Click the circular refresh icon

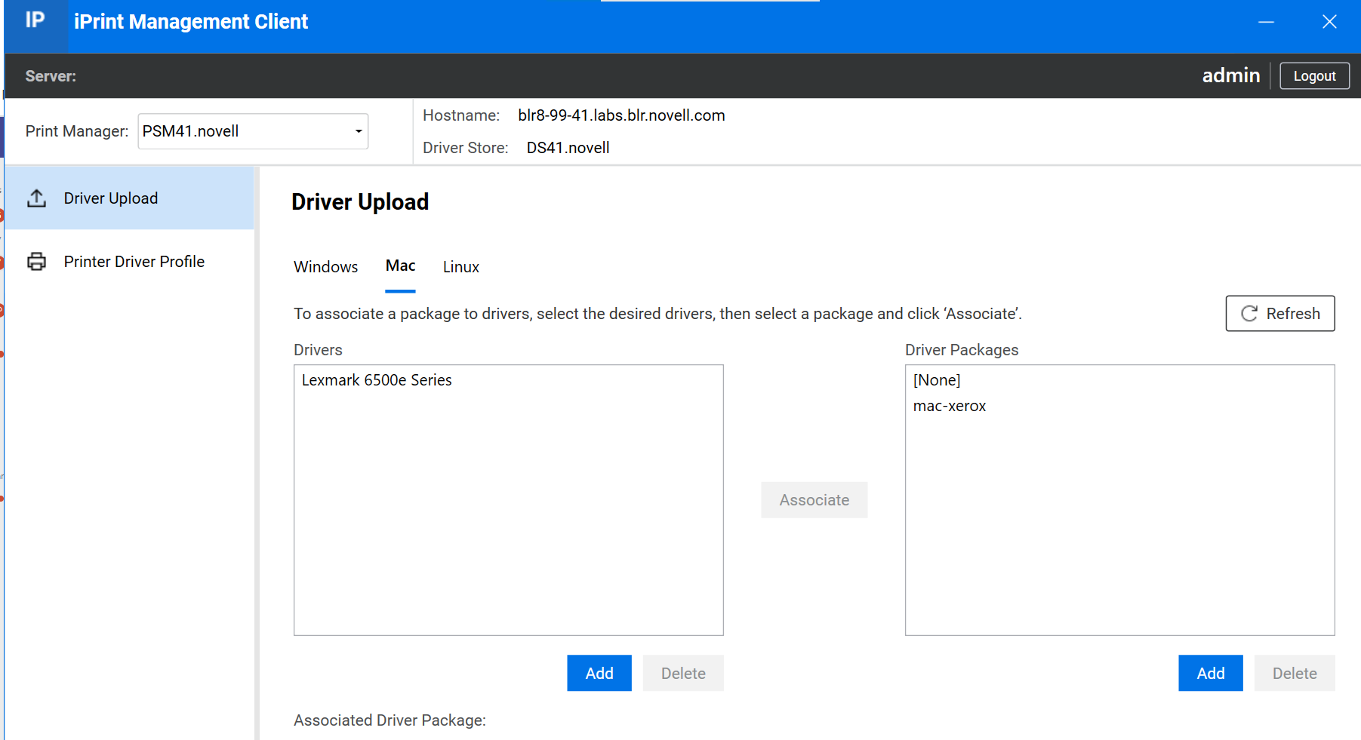coord(1249,313)
